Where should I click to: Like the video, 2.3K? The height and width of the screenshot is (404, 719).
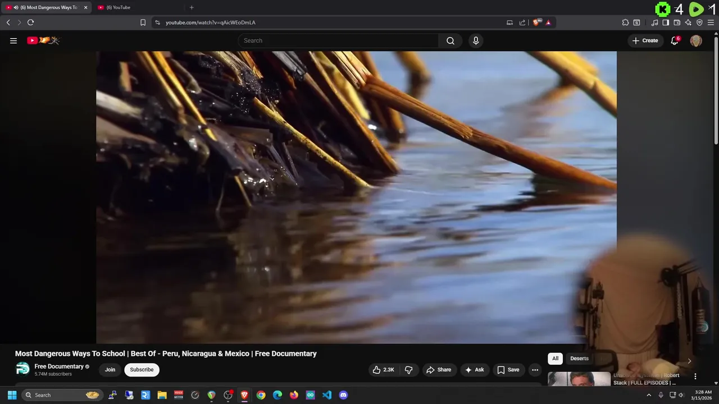[384, 370]
